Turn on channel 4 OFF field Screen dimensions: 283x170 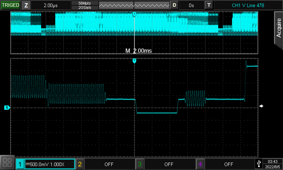pyautogui.click(x=228, y=164)
